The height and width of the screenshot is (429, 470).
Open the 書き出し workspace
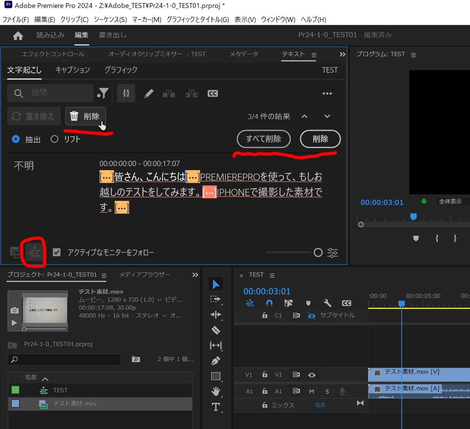pyautogui.click(x=113, y=35)
